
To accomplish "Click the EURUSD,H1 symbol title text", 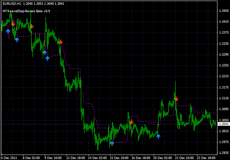I will click(x=12, y=4).
